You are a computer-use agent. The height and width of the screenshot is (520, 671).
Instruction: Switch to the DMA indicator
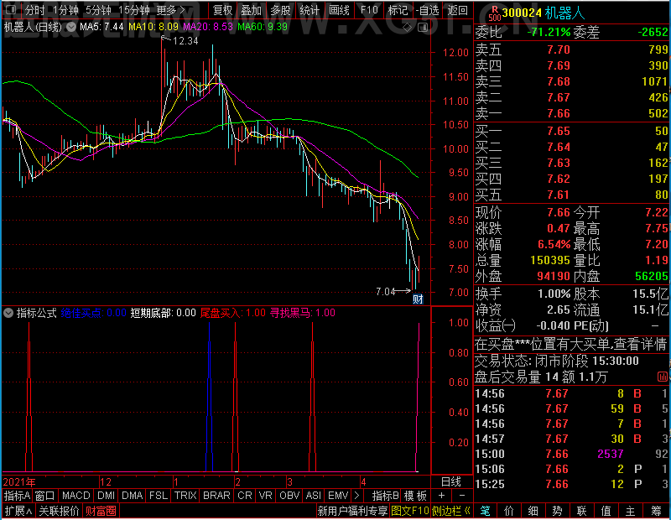[x=133, y=496]
